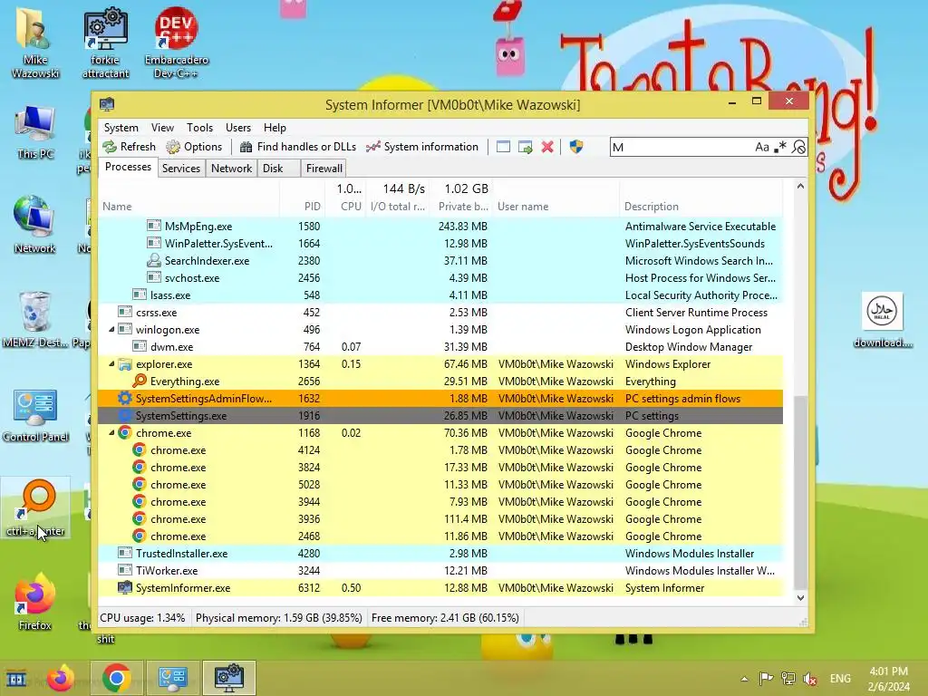This screenshot has width=928, height=696.
Task: Open the Tools menu
Action: pyautogui.click(x=199, y=127)
